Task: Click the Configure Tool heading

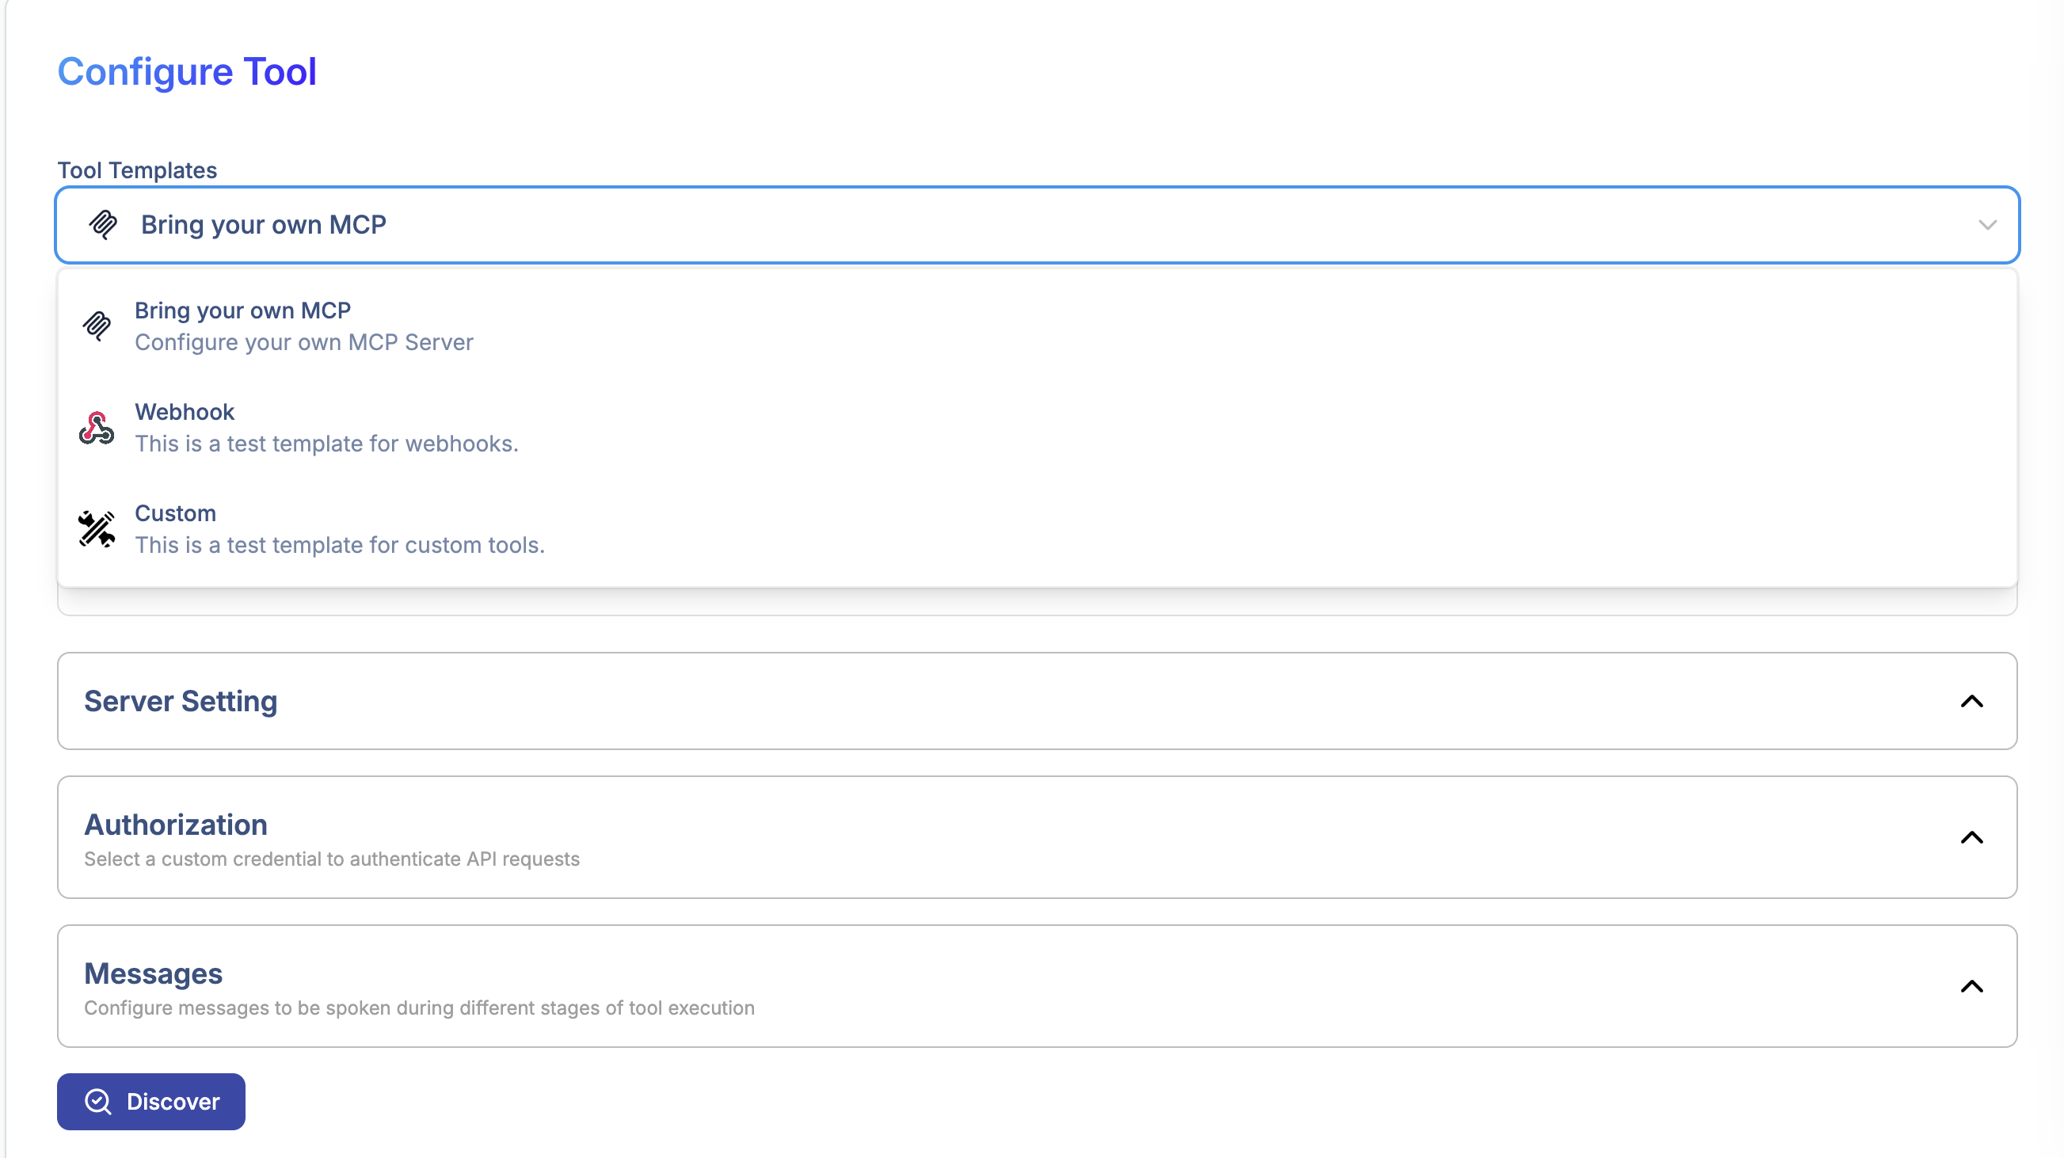Action: pos(187,71)
